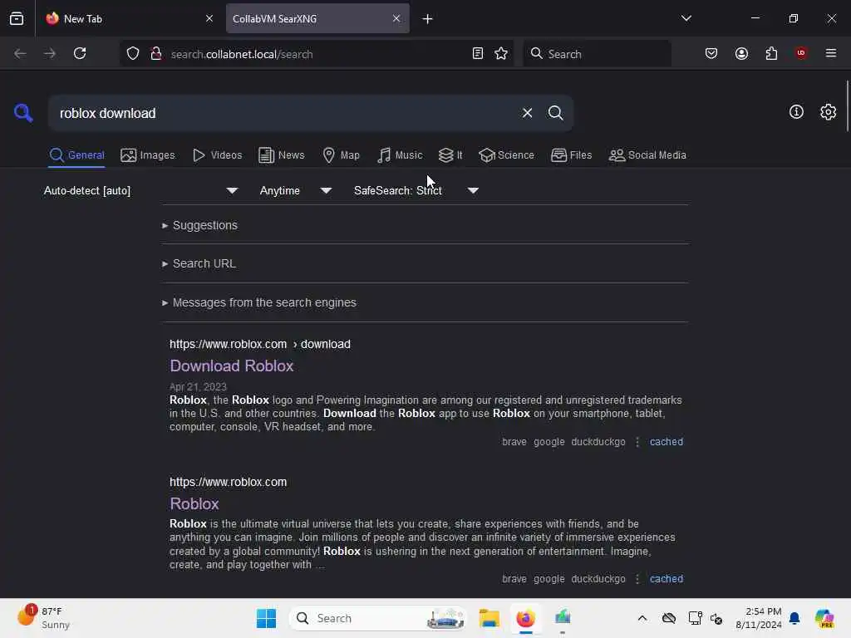Click the SearXNG logo magnifier
Viewport: 851px width, 638px height.
[23, 112]
